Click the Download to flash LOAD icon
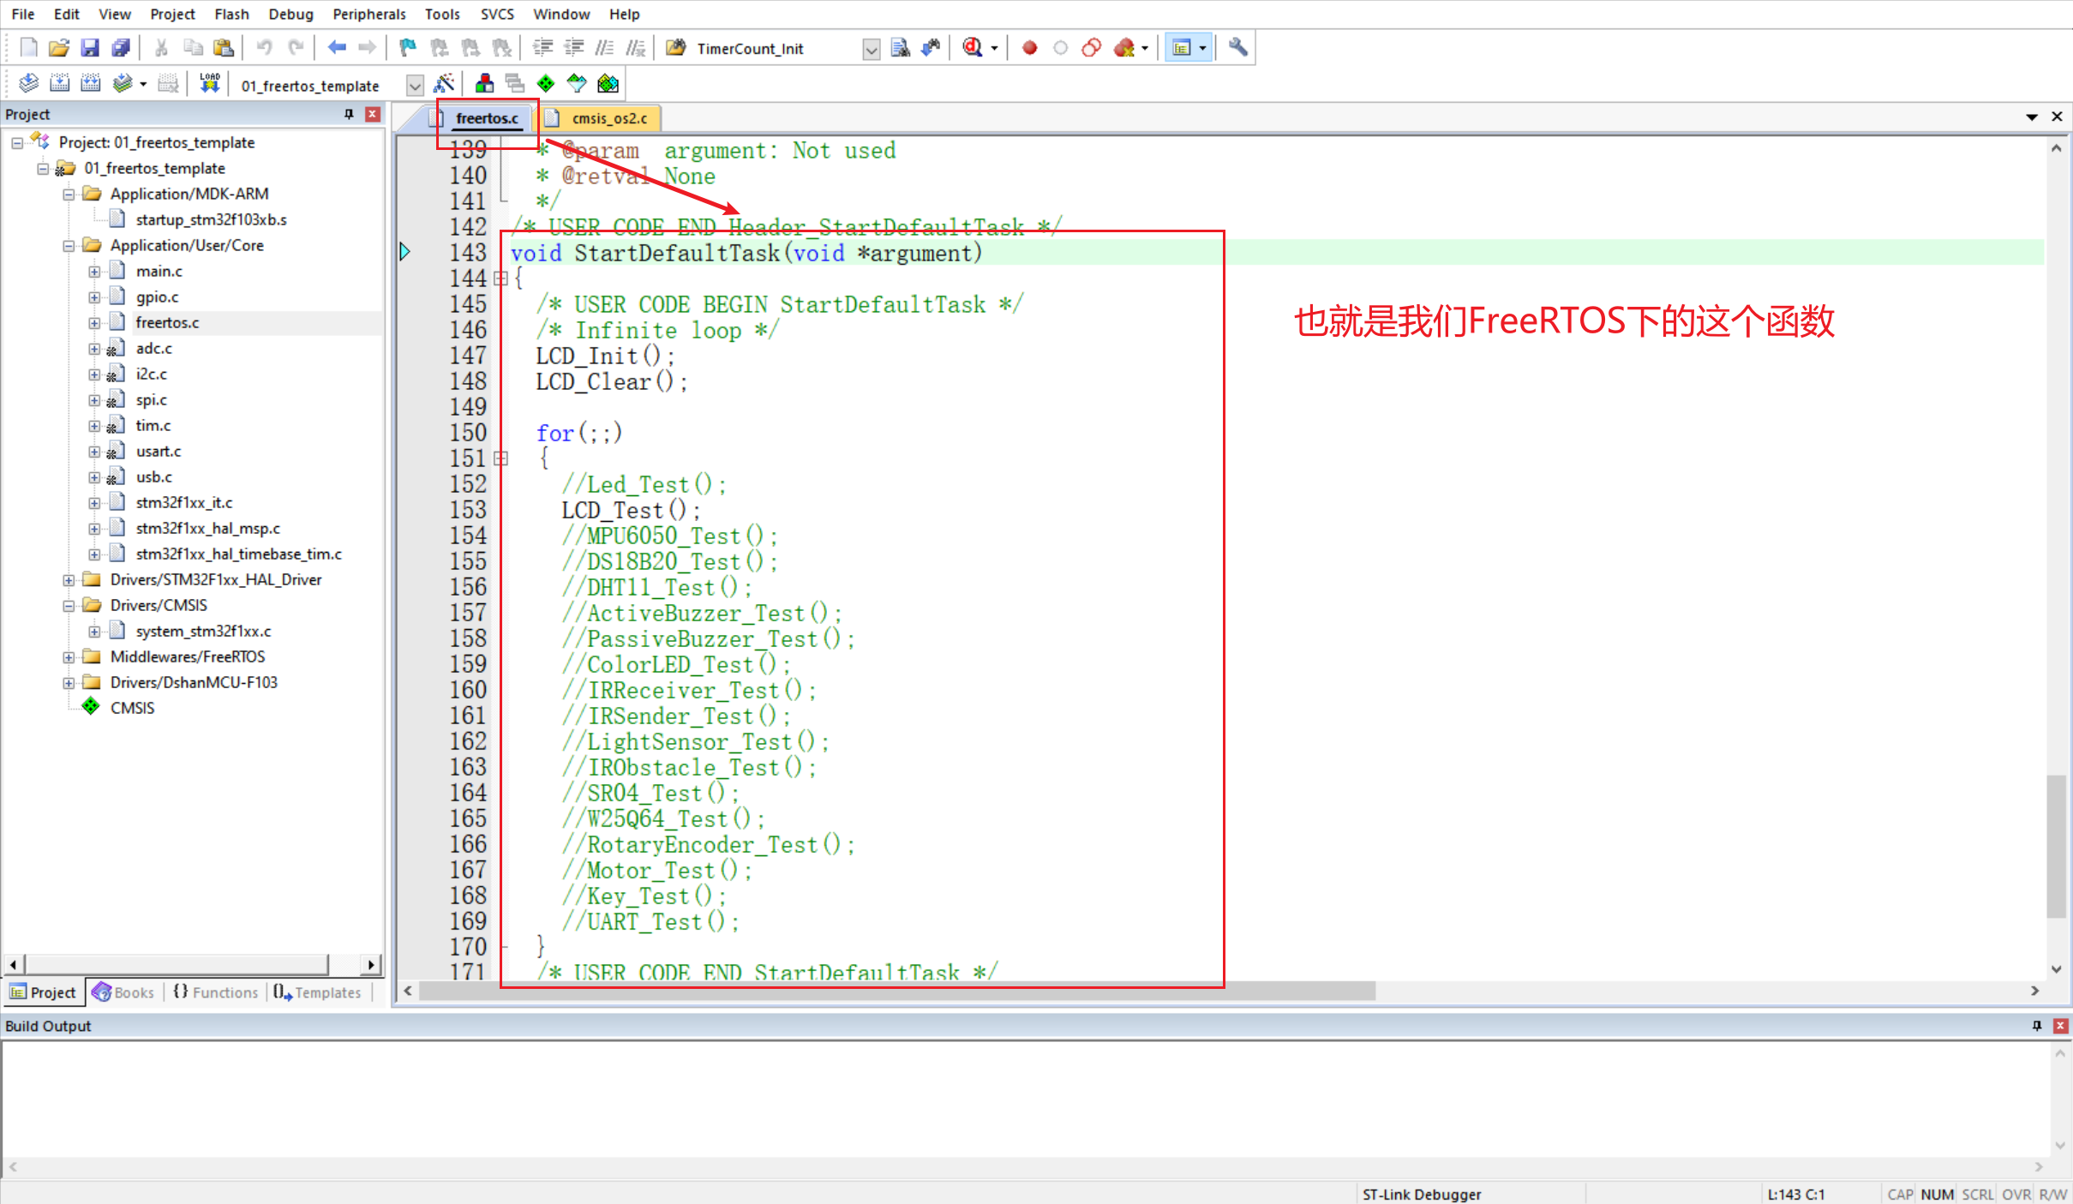 (x=209, y=82)
